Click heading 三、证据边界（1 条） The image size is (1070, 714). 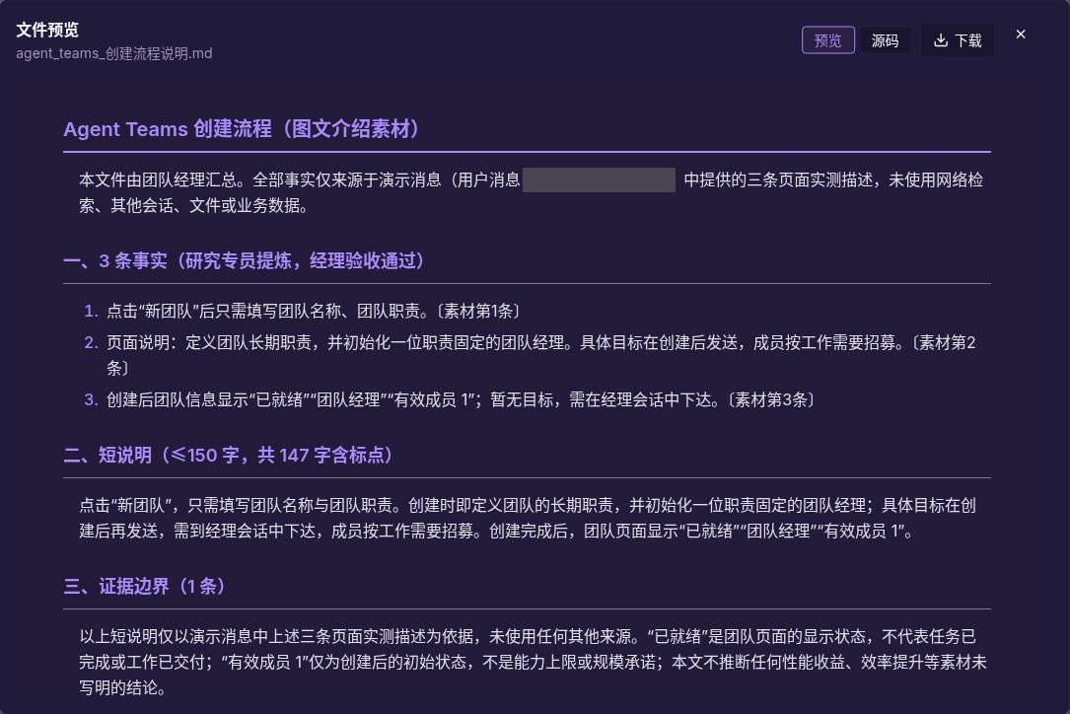(146, 587)
